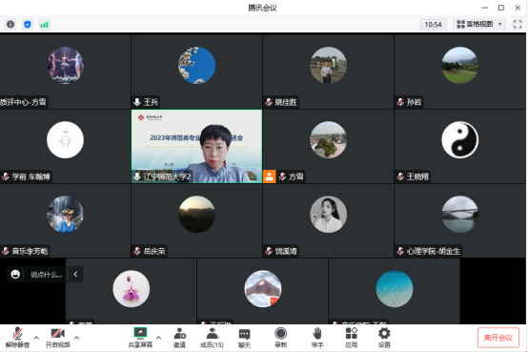Click 心理学院-胡金生's bridge avatar
Image resolution: width=528 pixels, height=352 pixels.
[460, 214]
